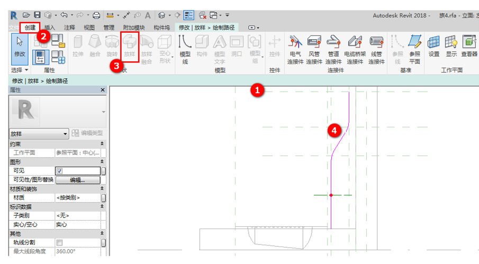
Task: Select the Revolve (旋转) tool
Action: pos(112,46)
